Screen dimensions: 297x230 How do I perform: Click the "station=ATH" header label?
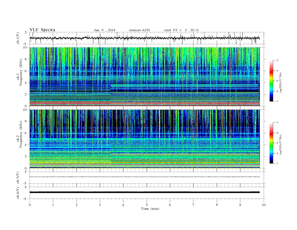point(139,30)
